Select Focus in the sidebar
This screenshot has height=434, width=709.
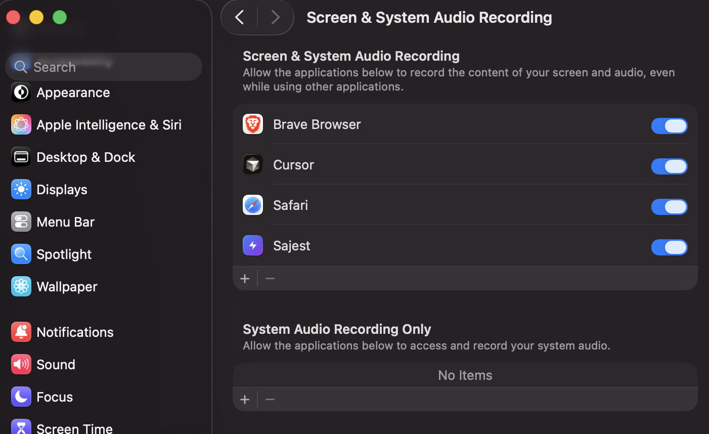pos(55,397)
